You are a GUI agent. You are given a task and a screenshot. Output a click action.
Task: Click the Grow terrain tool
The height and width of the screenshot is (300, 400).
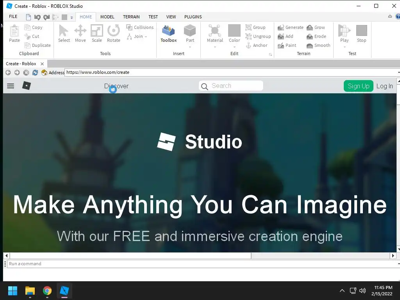(x=316, y=27)
